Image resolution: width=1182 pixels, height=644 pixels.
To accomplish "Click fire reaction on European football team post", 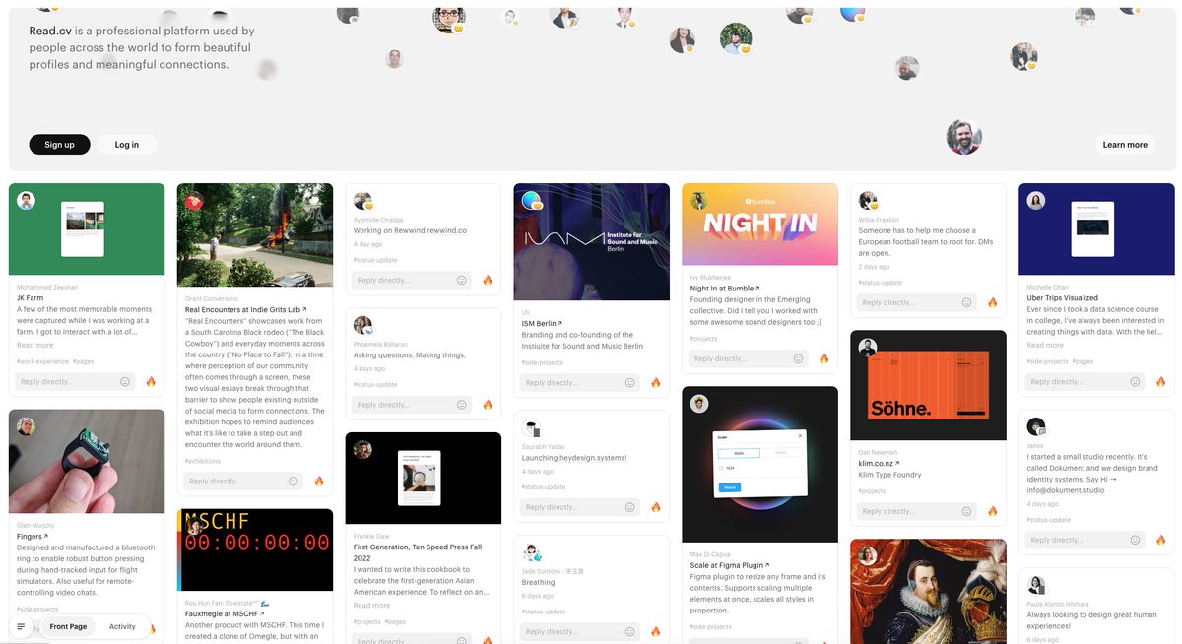I will click(993, 302).
